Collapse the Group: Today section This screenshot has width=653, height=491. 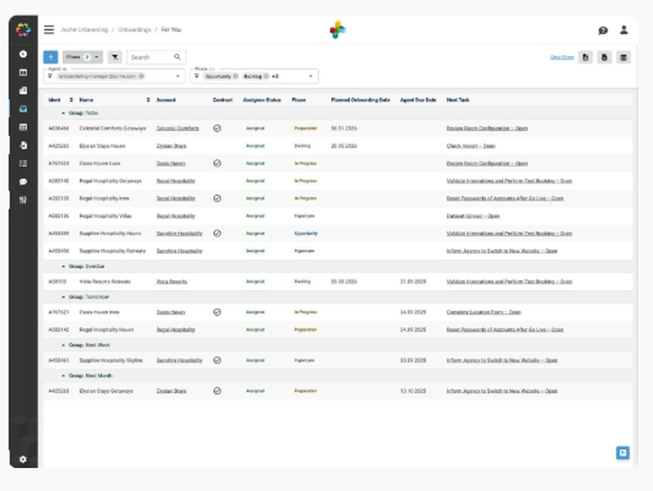pos(62,113)
